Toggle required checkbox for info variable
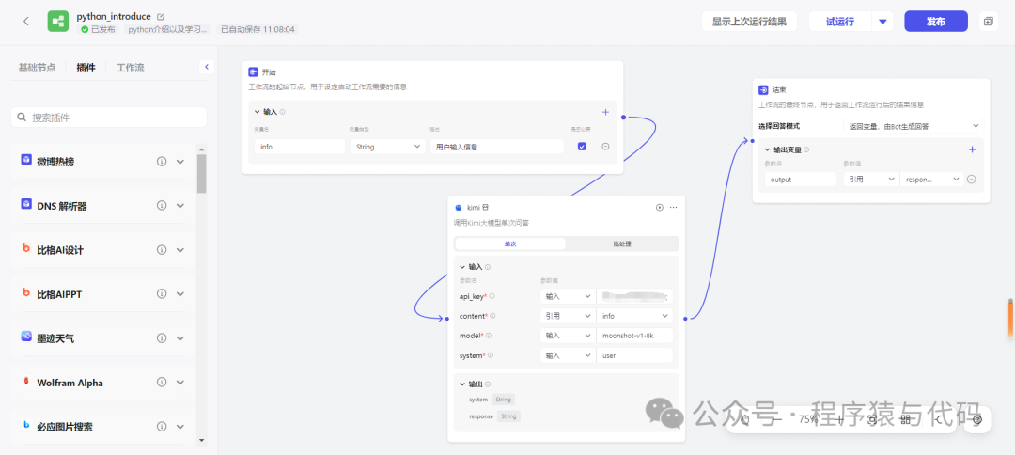Screen dimensions: 1015x455 coord(582,147)
